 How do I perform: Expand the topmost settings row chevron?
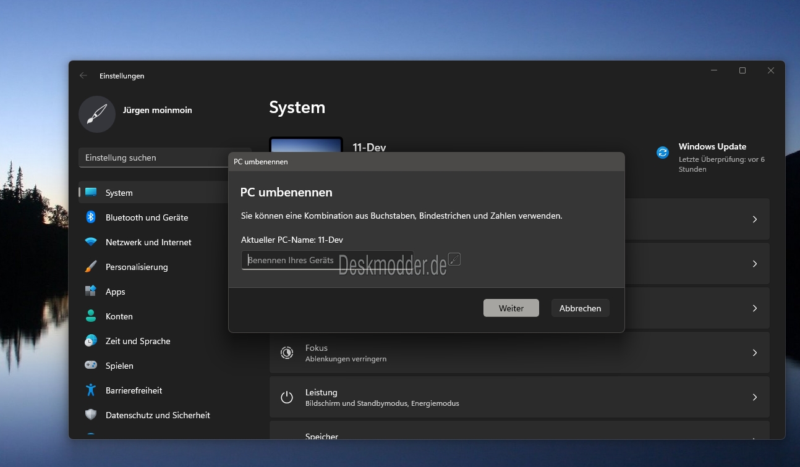pos(754,219)
